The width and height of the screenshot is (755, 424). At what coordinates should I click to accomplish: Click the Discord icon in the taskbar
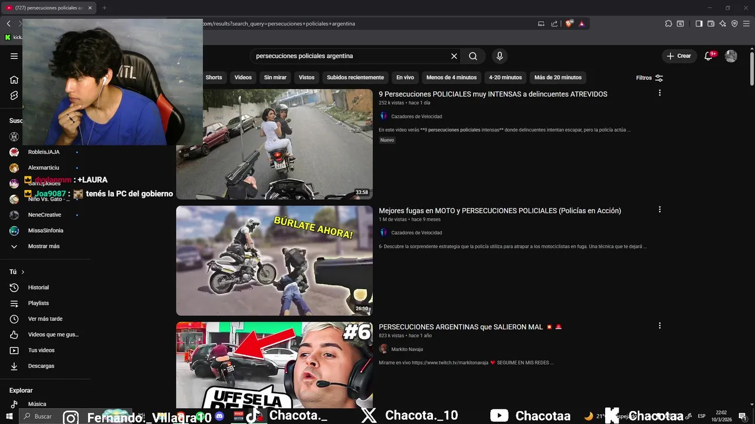click(x=219, y=416)
